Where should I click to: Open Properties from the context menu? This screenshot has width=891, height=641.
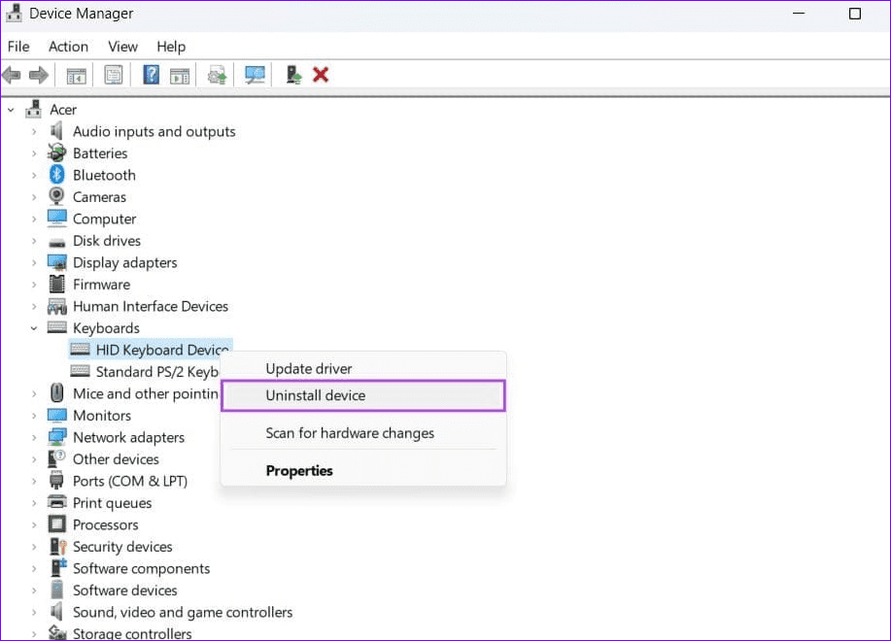(x=299, y=470)
